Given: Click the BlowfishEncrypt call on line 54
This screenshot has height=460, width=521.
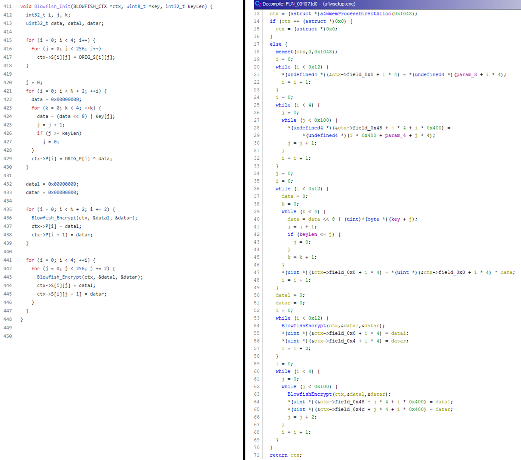Looking at the screenshot, I should 303,326.
